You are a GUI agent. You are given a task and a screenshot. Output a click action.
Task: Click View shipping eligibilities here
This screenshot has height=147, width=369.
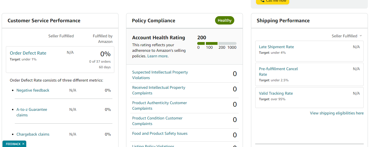(x=337, y=113)
